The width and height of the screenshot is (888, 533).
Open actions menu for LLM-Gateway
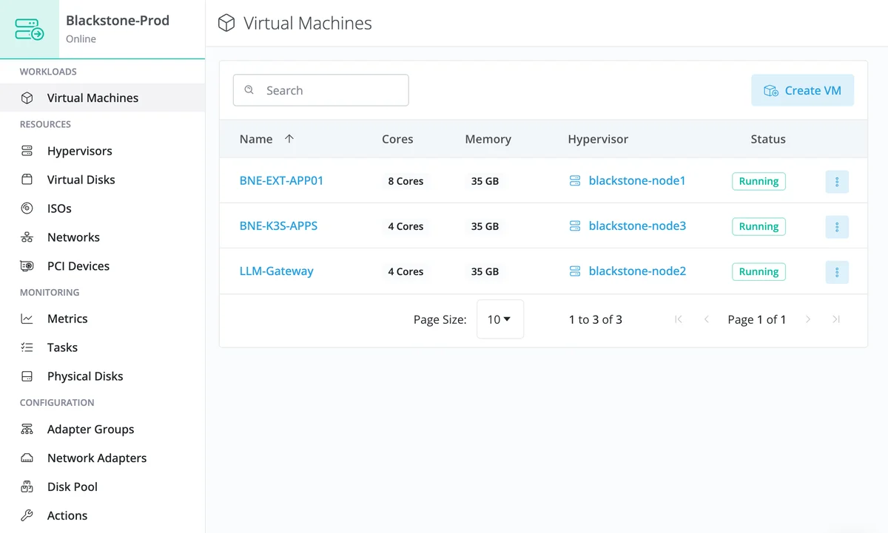point(837,272)
